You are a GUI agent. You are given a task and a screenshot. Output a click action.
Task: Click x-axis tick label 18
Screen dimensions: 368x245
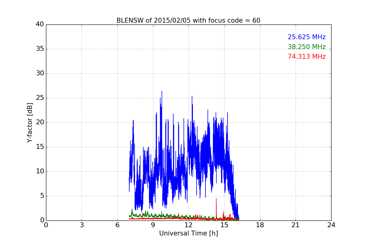tap(260, 225)
